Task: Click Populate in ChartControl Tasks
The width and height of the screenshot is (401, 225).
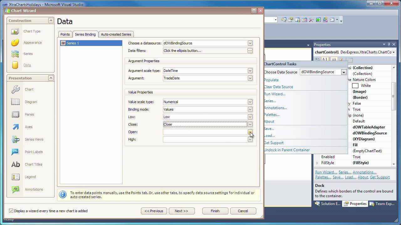Action: click(x=271, y=80)
